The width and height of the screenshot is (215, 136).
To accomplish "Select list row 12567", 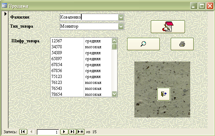I will point(81,41).
